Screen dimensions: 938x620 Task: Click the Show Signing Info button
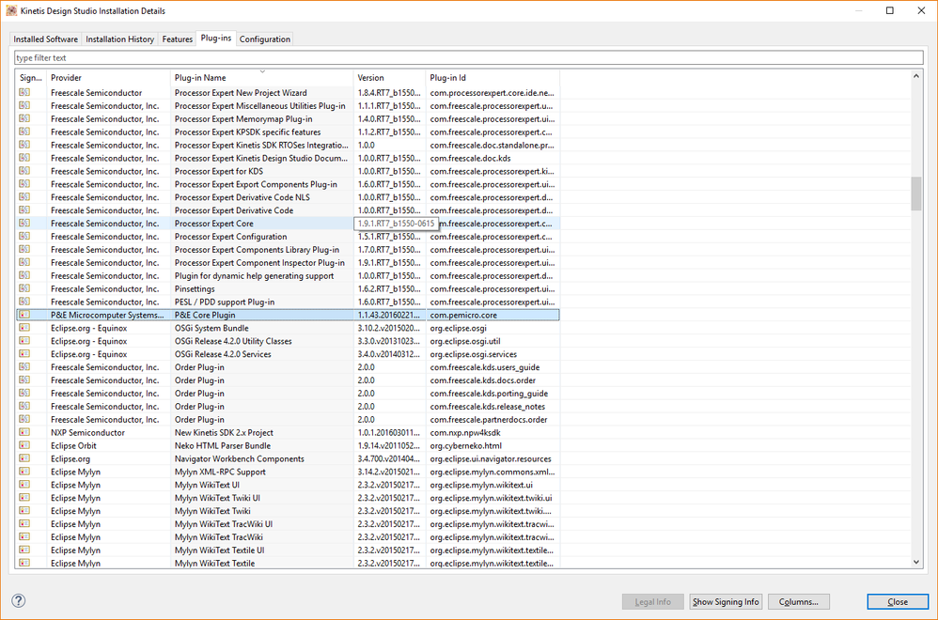(726, 601)
